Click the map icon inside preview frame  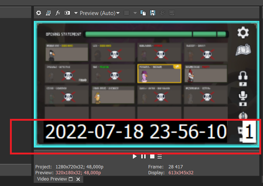click(243, 50)
